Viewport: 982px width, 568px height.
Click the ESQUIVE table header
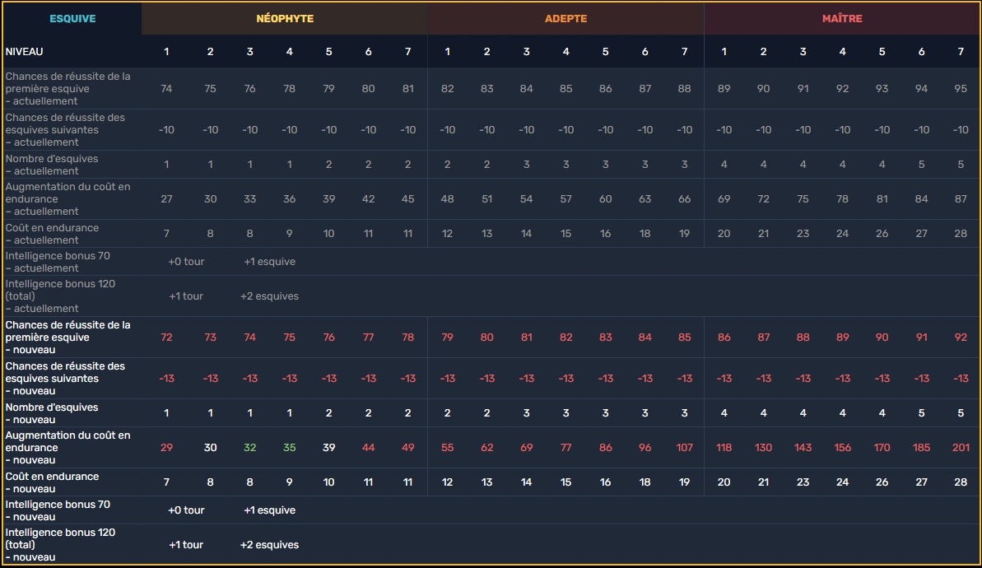click(72, 19)
